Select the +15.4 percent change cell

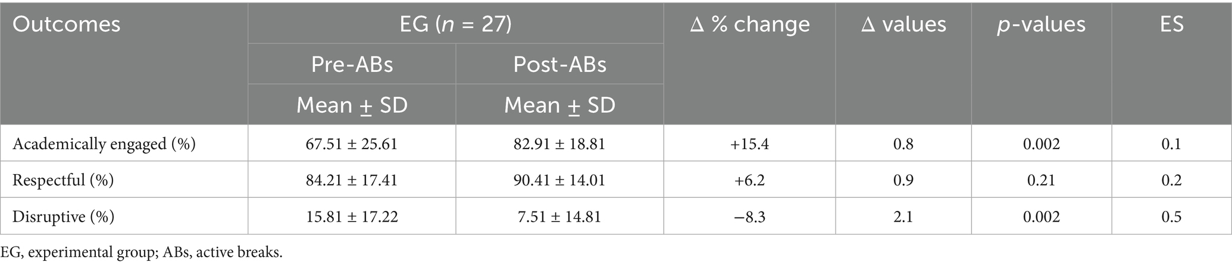(749, 144)
